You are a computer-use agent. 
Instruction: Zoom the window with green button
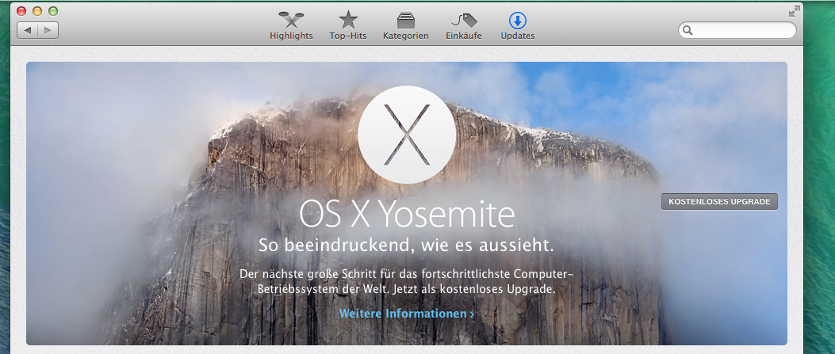(x=53, y=11)
